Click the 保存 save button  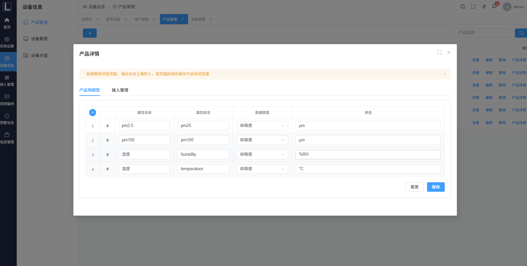coord(436,187)
